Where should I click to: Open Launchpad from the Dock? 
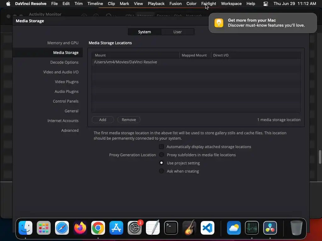pos(43,228)
